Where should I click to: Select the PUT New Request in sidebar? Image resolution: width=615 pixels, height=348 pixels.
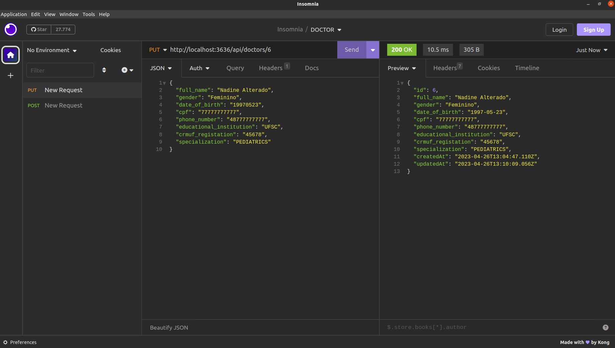point(82,90)
